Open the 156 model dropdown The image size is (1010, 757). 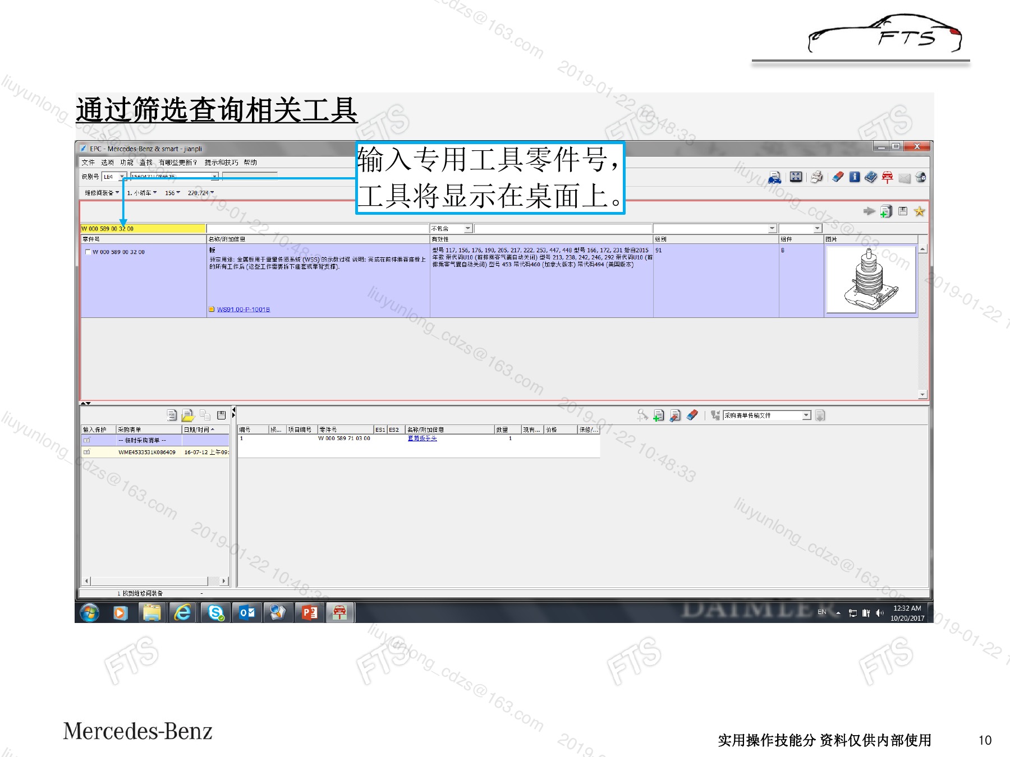(x=172, y=193)
